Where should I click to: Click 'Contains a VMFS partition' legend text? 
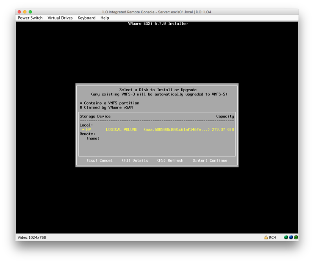tap(111, 103)
